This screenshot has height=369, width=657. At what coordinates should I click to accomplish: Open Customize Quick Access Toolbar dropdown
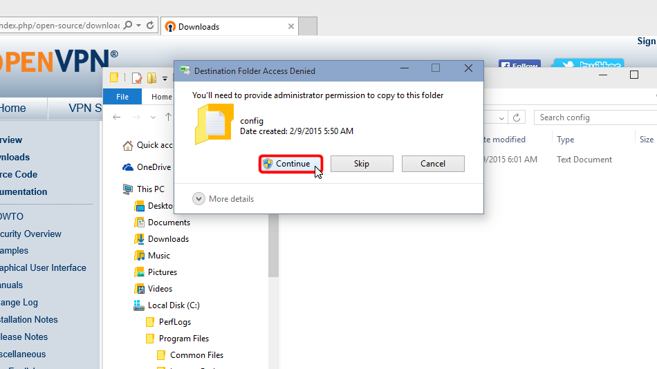click(x=163, y=77)
